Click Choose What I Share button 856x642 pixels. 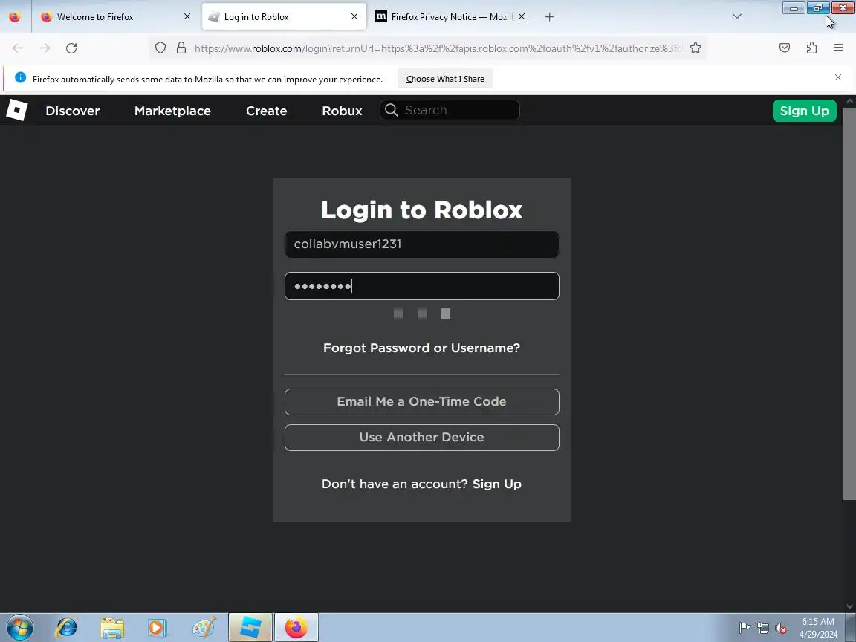tap(445, 79)
